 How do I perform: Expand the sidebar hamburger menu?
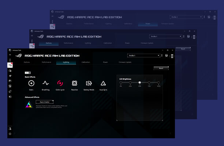pyautogui.click(x=10, y=55)
